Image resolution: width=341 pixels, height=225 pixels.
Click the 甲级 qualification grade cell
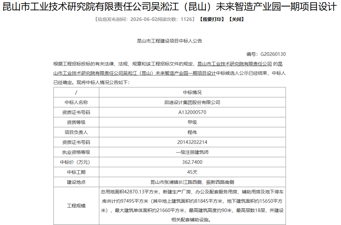tap(192, 122)
